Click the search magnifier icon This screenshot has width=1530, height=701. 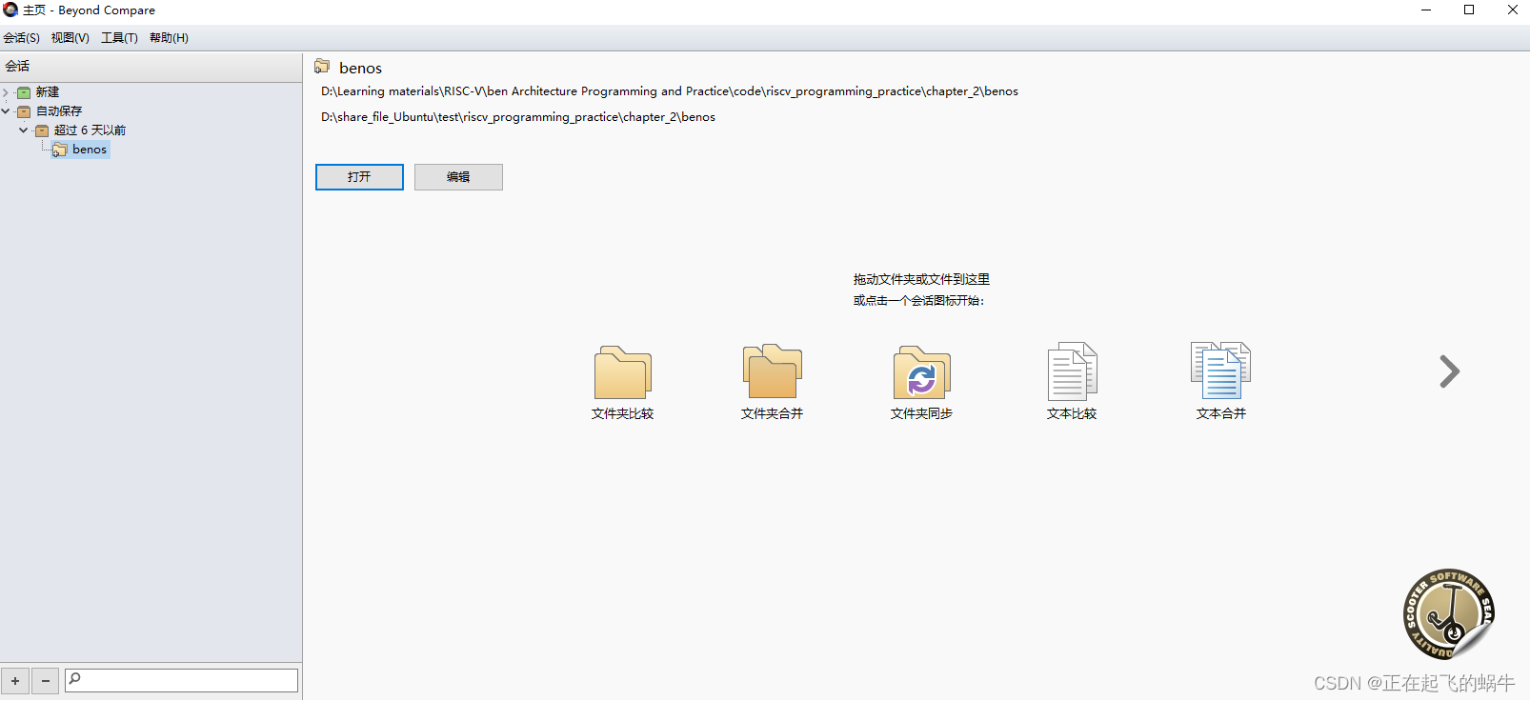[74, 679]
